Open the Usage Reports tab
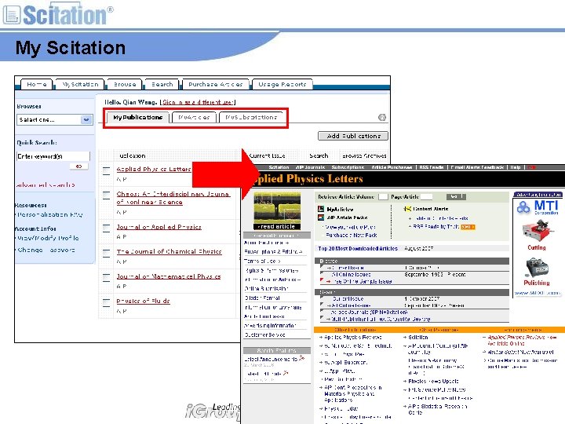Screen dimensions: 565x424 point(282,84)
